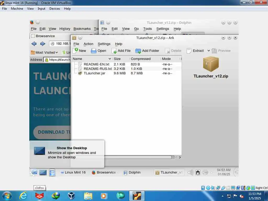
Task: Open VirtualBox Input menu
Action: [x=41, y=9]
